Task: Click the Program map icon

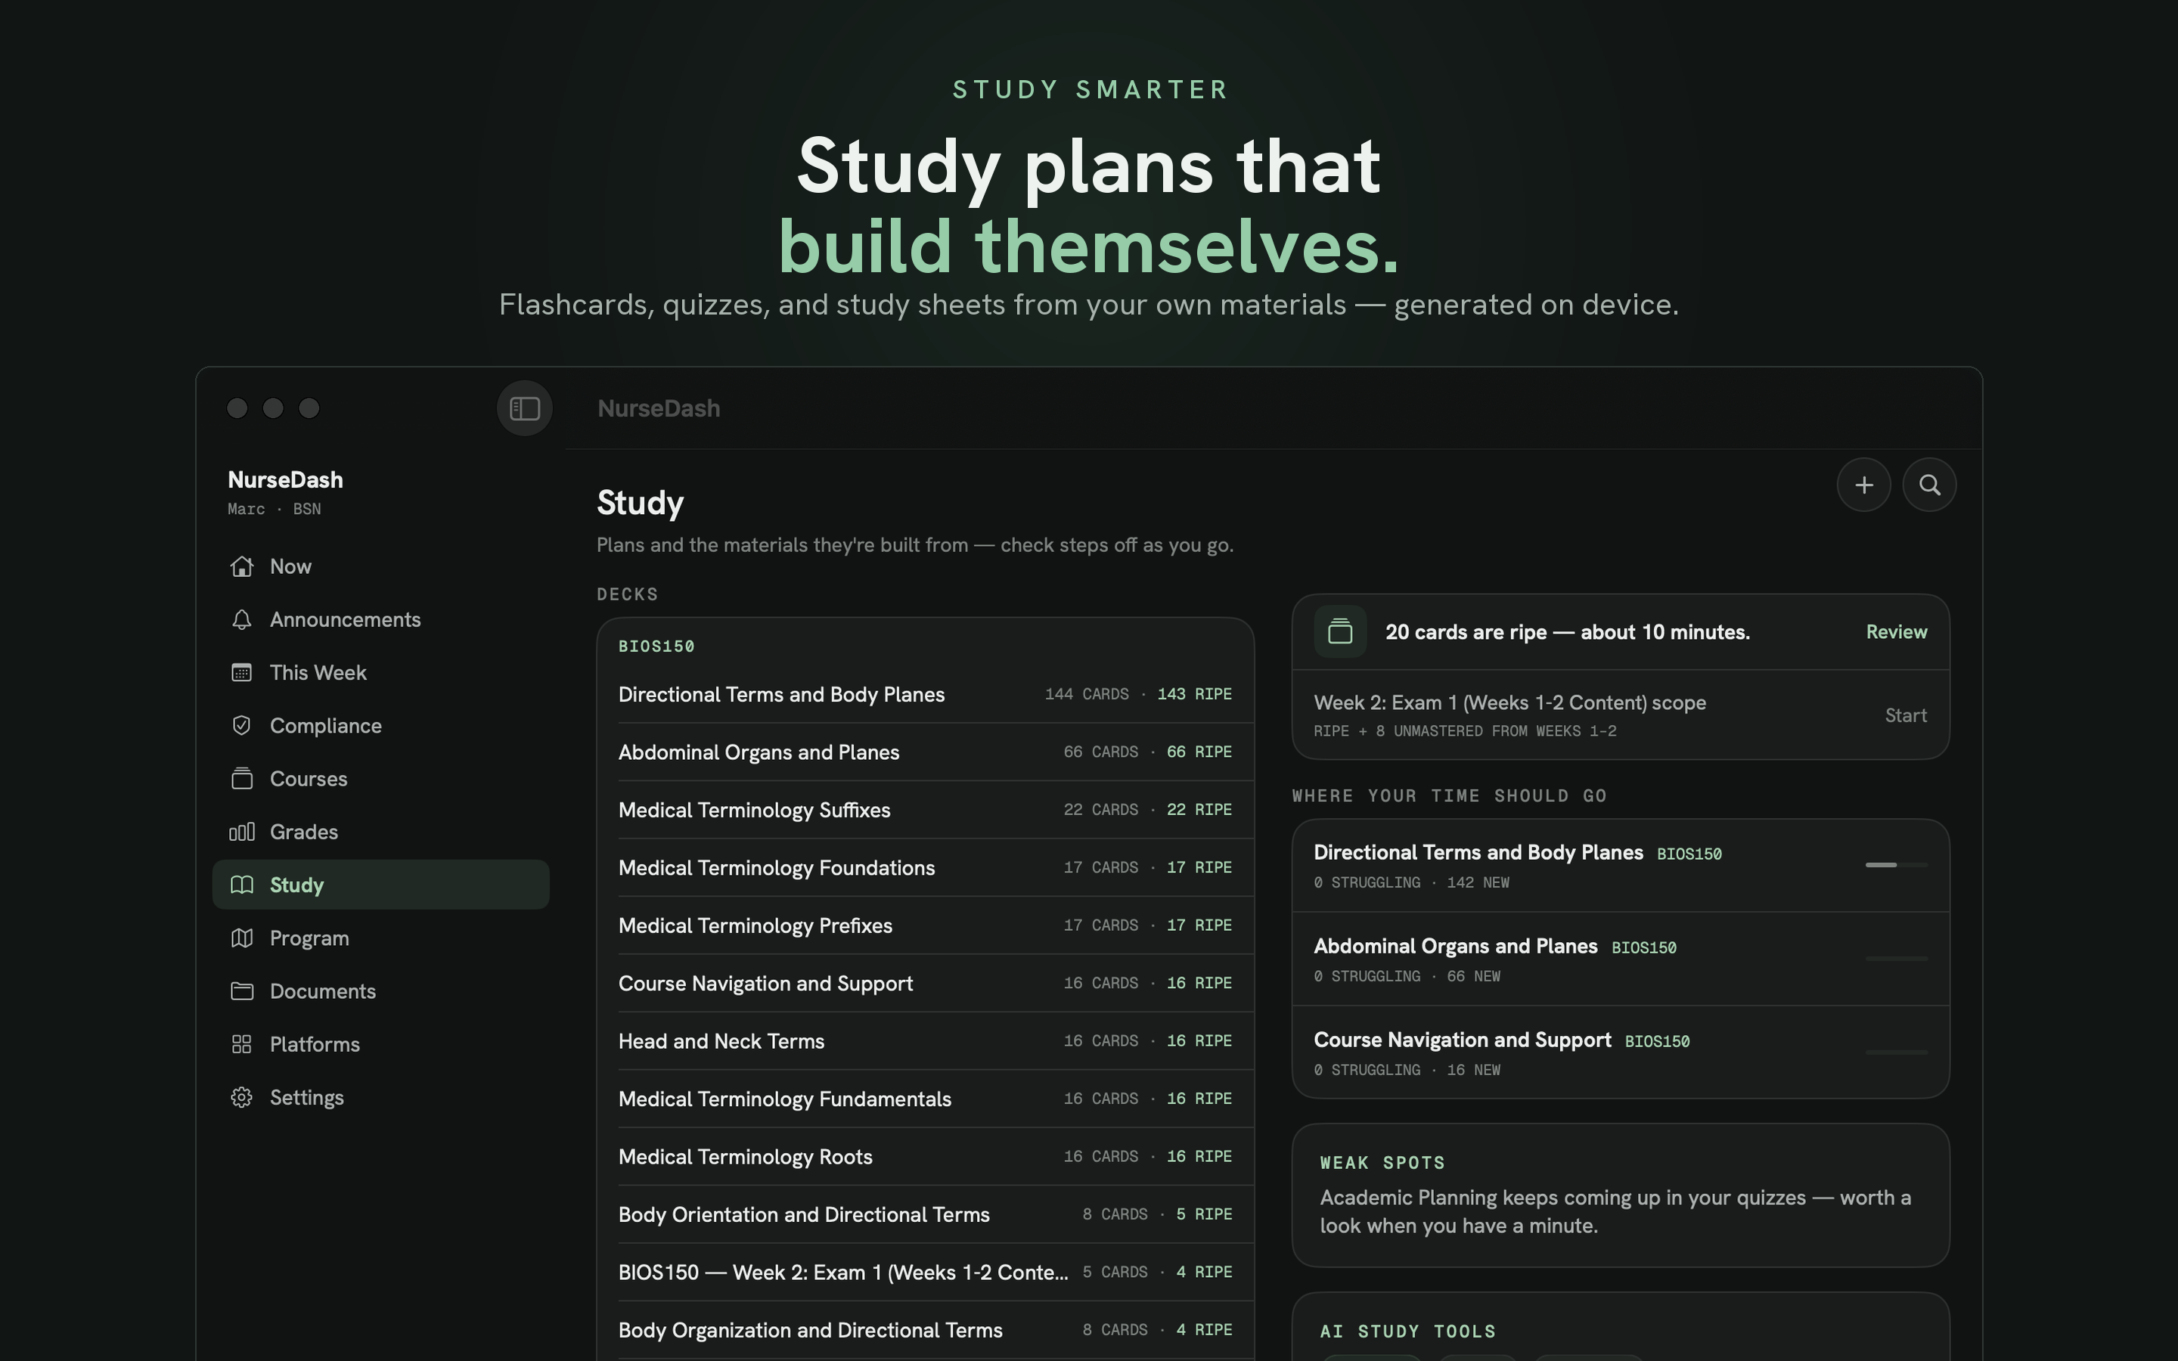Action: (241, 938)
